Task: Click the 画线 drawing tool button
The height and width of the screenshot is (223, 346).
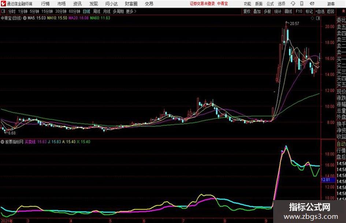Action: [x=288, y=11]
